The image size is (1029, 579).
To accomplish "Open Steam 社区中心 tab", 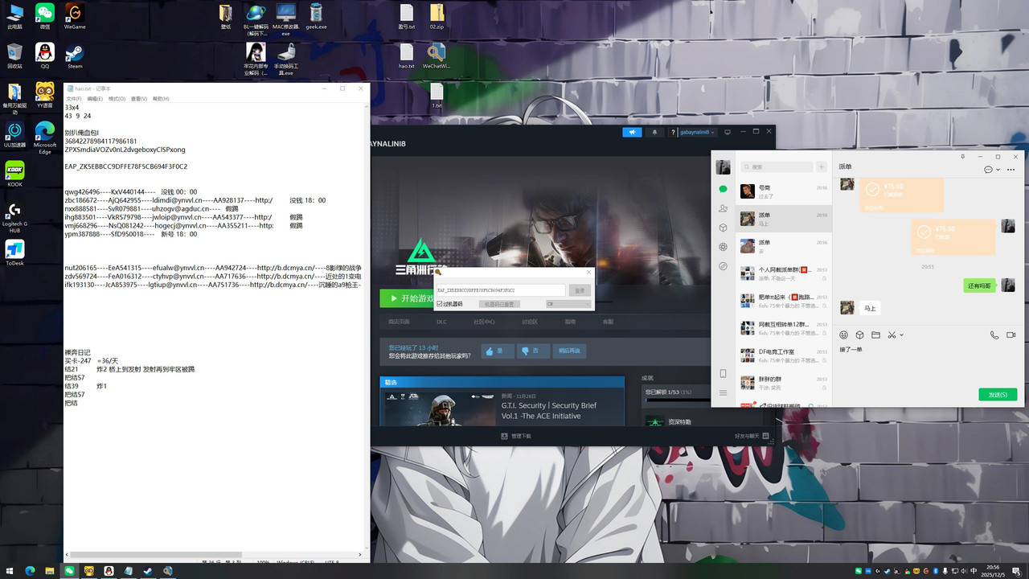I will pos(484,322).
